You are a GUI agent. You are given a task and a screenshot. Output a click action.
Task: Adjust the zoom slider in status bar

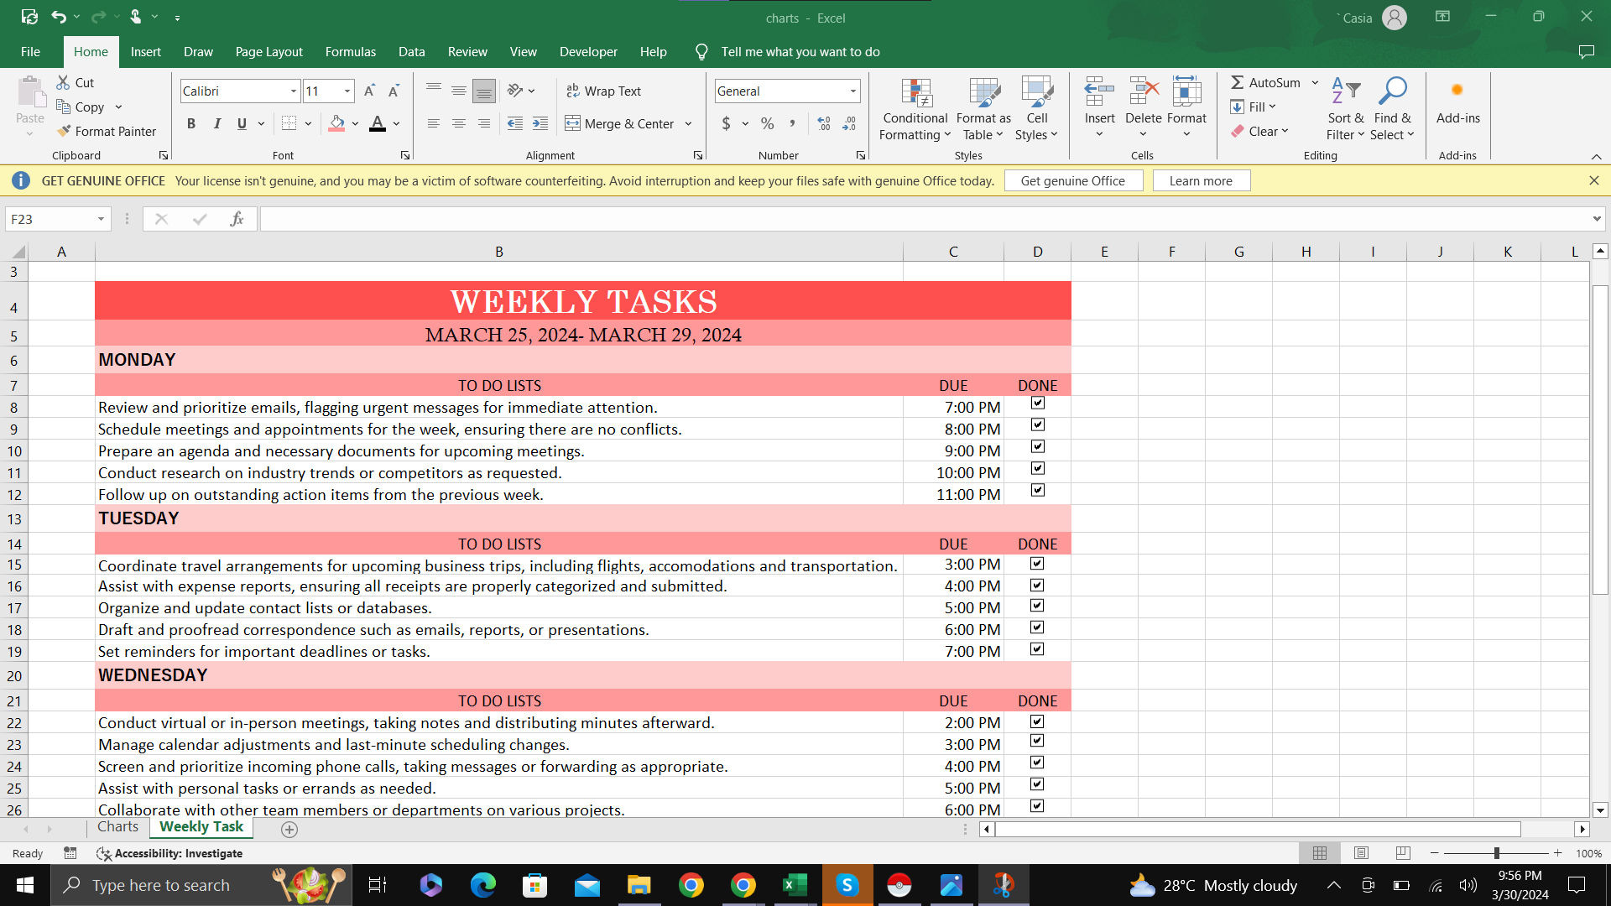1496,853
